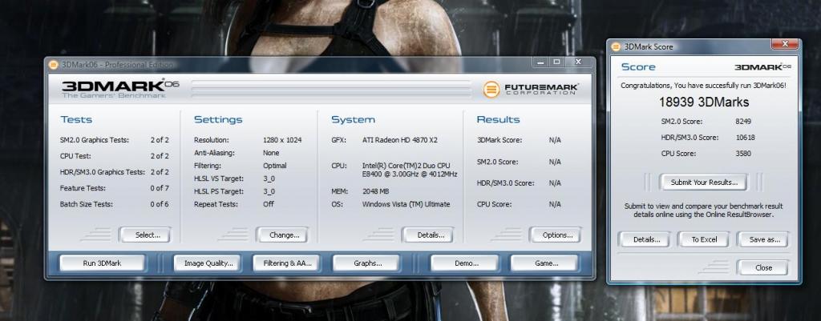Maximize the 3DMark06 main window
This screenshot has height=321, width=821.
point(556,62)
